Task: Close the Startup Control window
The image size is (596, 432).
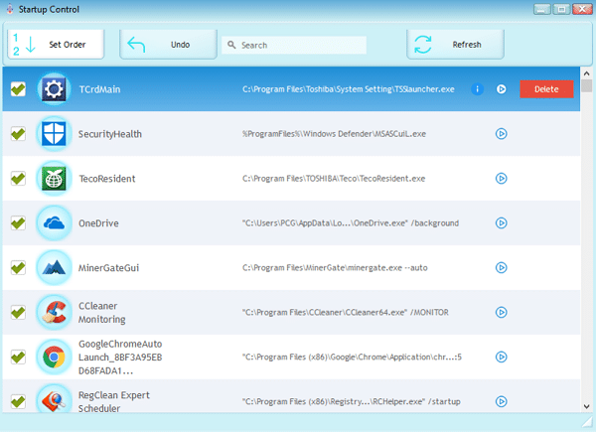Action: (x=582, y=9)
